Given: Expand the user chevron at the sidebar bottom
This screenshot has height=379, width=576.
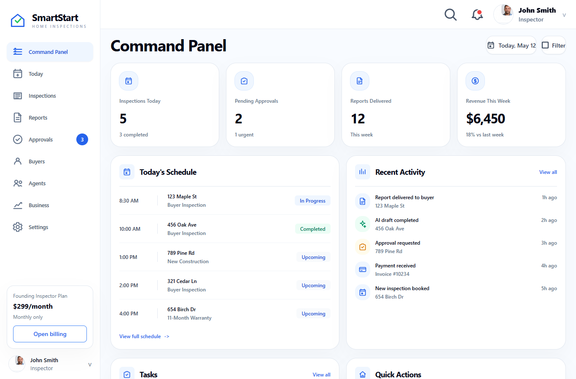Looking at the screenshot, I should click(x=90, y=365).
